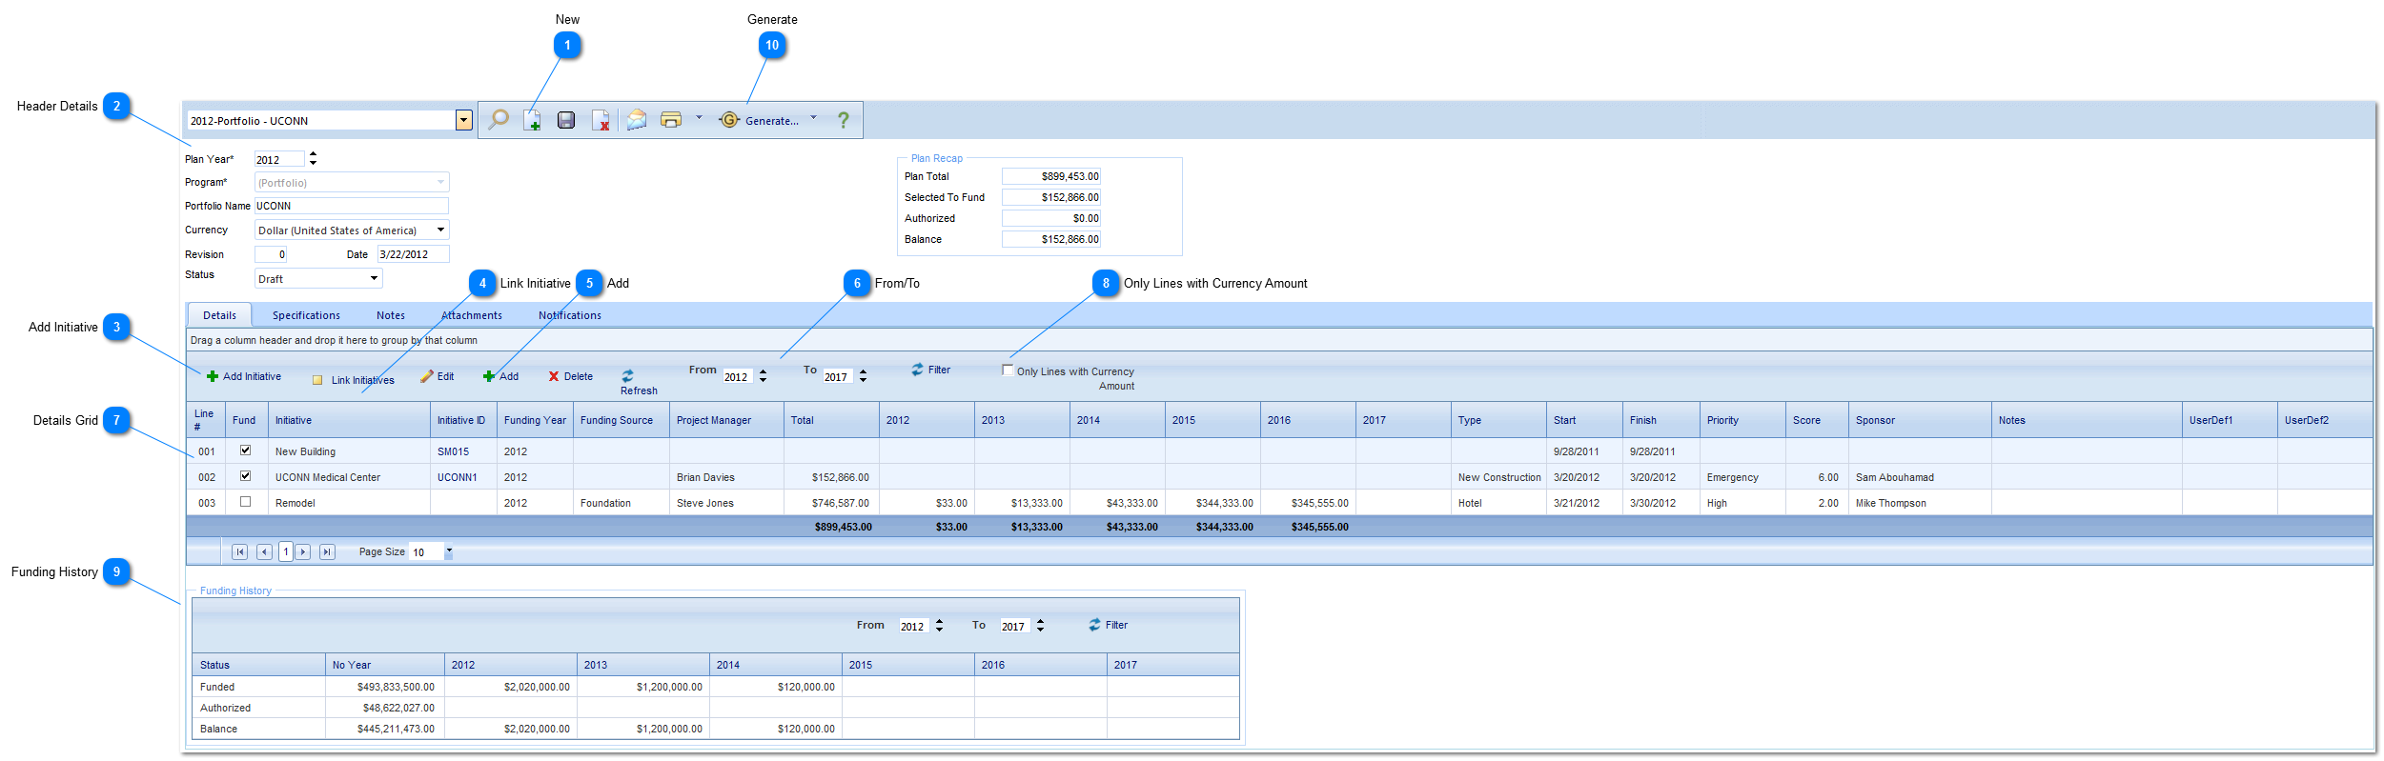Go to next page in pager
Viewport: 2384px width, 761px height.
(303, 551)
